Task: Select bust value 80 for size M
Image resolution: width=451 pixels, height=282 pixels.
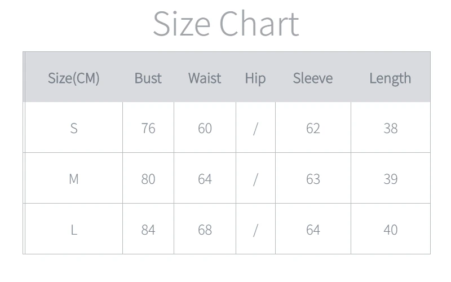Action: point(148,179)
